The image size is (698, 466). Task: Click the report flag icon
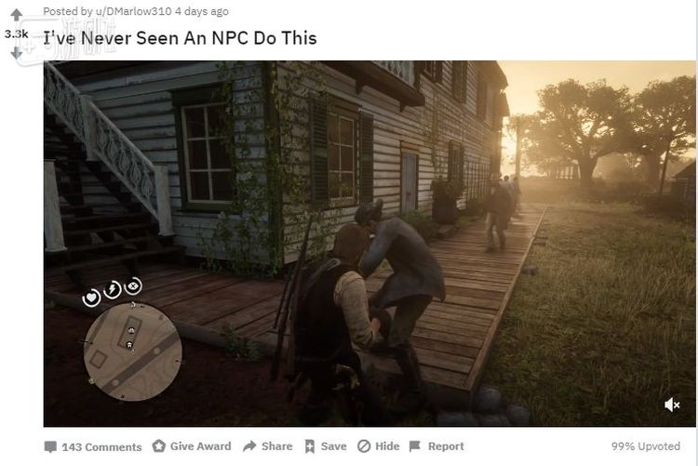click(414, 446)
